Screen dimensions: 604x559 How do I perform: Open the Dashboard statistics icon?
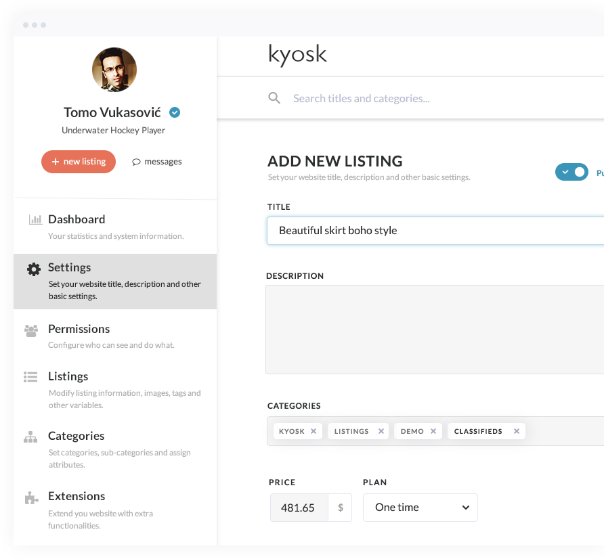(33, 219)
